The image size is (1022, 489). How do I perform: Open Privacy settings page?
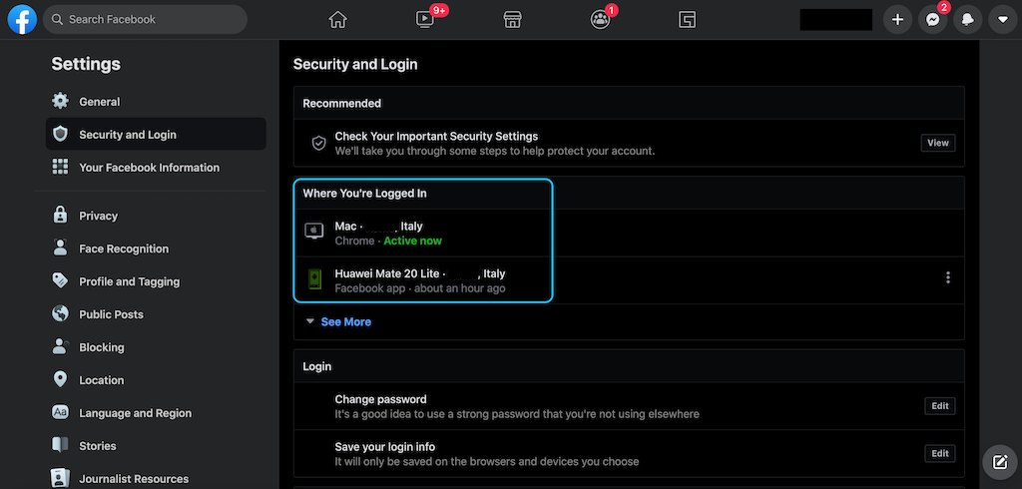click(156, 216)
